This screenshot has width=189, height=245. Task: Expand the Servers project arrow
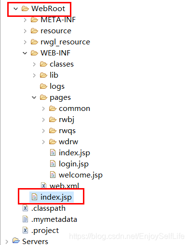[7, 242]
